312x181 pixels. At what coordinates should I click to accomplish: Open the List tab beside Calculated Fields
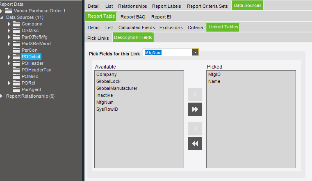(x=109, y=27)
